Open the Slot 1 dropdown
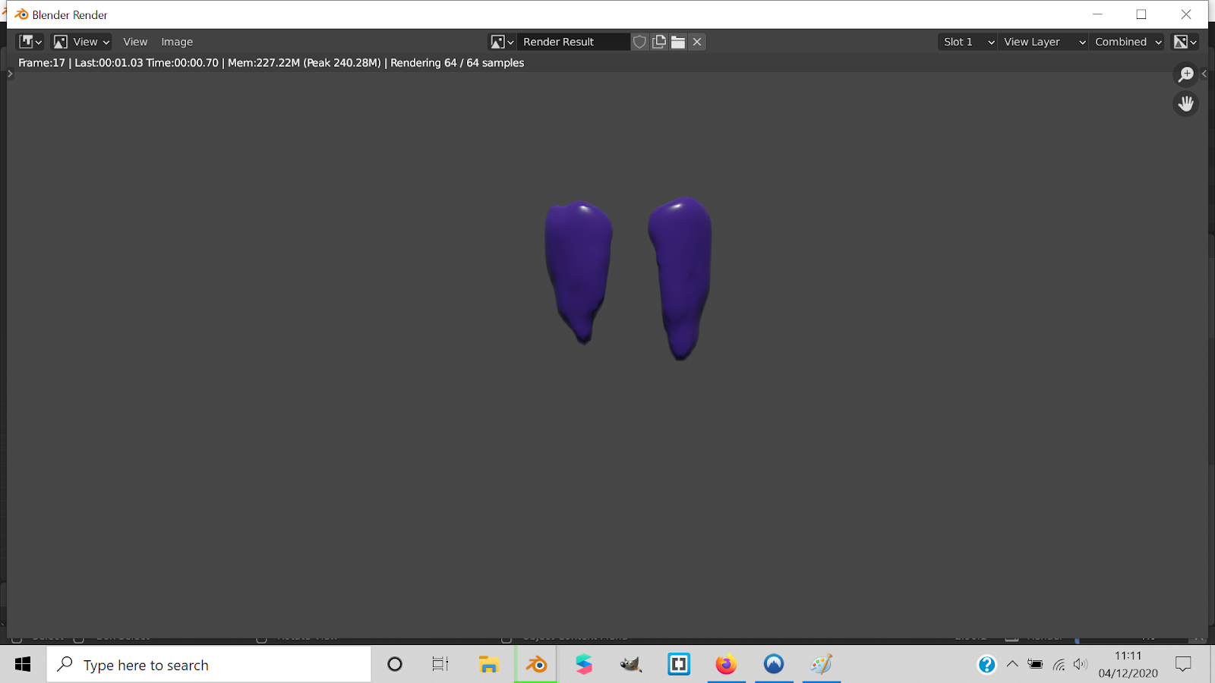The image size is (1215, 683). pos(967,42)
